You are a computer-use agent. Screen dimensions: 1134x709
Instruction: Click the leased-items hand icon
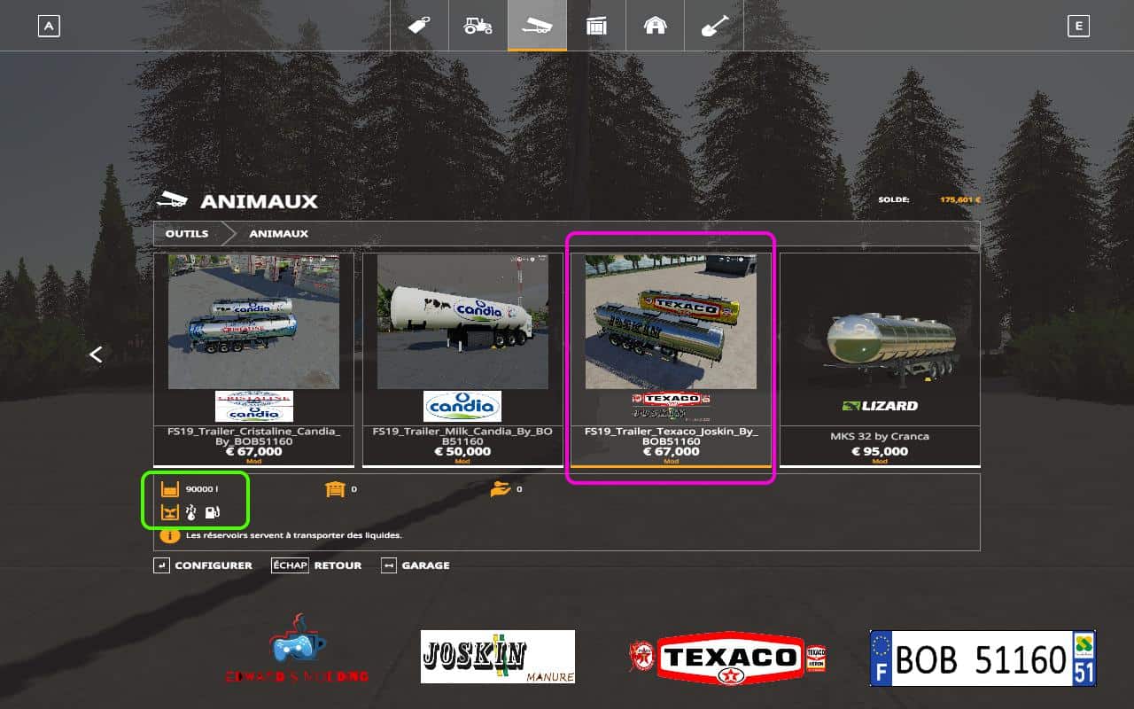(501, 489)
